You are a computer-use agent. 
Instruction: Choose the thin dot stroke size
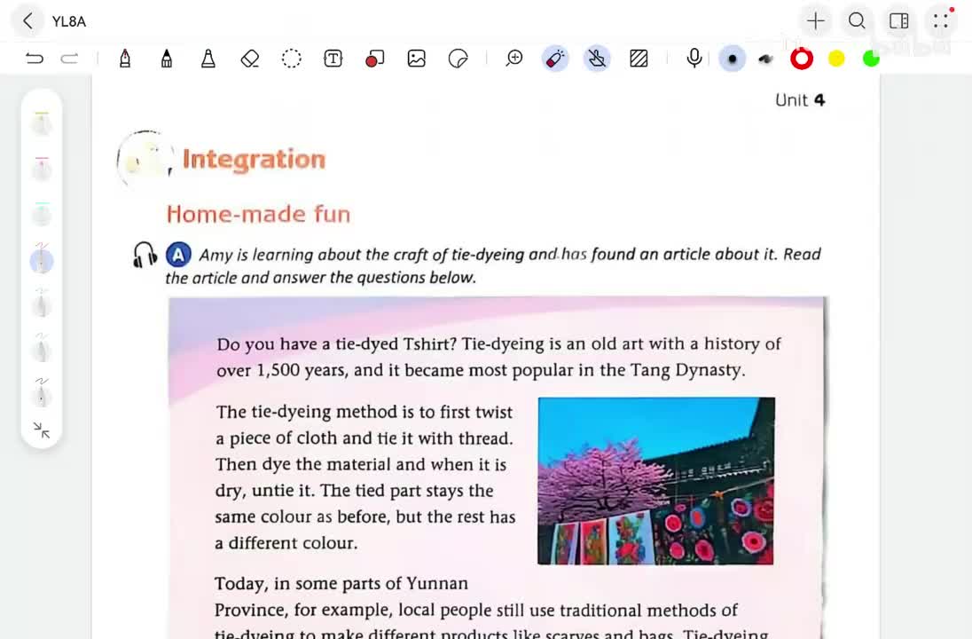click(732, 59)
